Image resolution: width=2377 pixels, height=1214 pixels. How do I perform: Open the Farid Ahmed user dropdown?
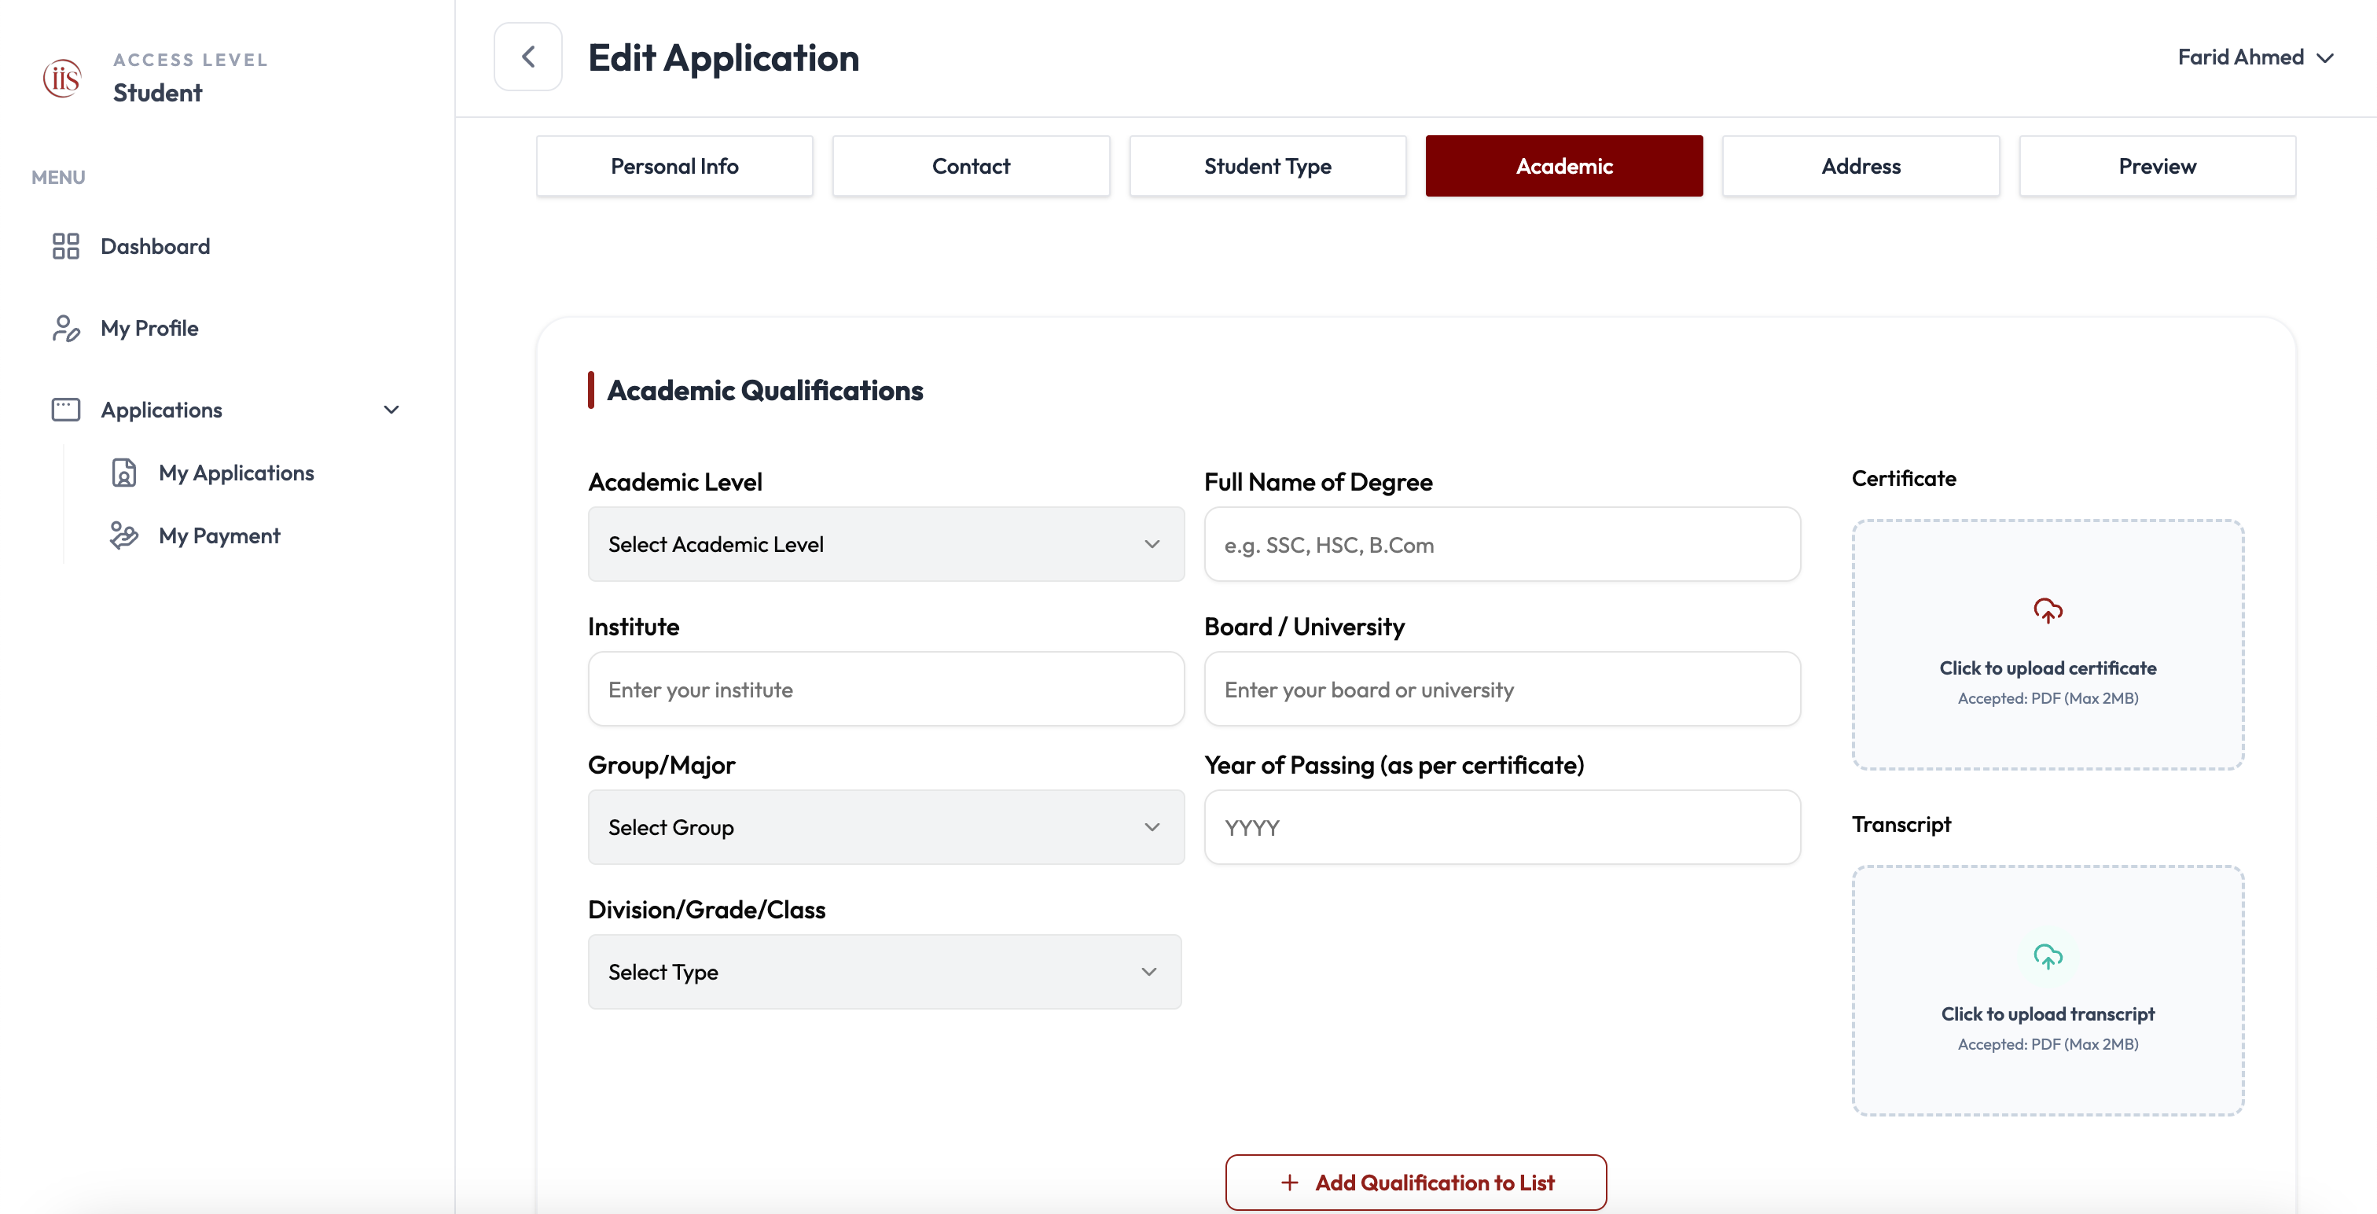click(x=2255, y=57)
